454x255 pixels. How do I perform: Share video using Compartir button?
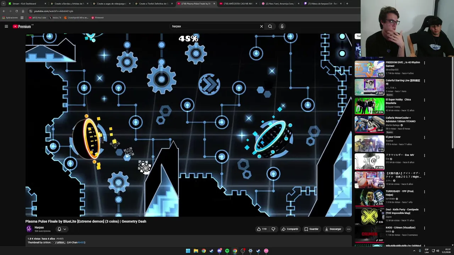[290, 229]
